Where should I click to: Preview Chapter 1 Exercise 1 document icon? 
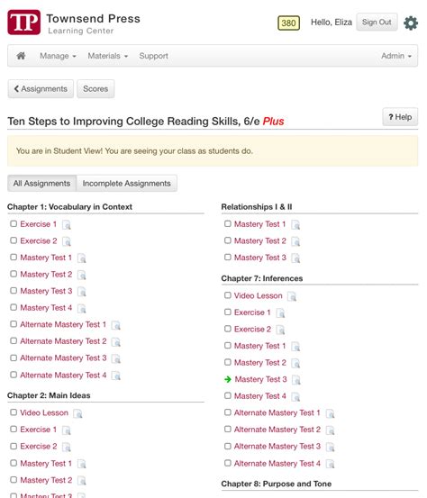click(x=67, y=225)
